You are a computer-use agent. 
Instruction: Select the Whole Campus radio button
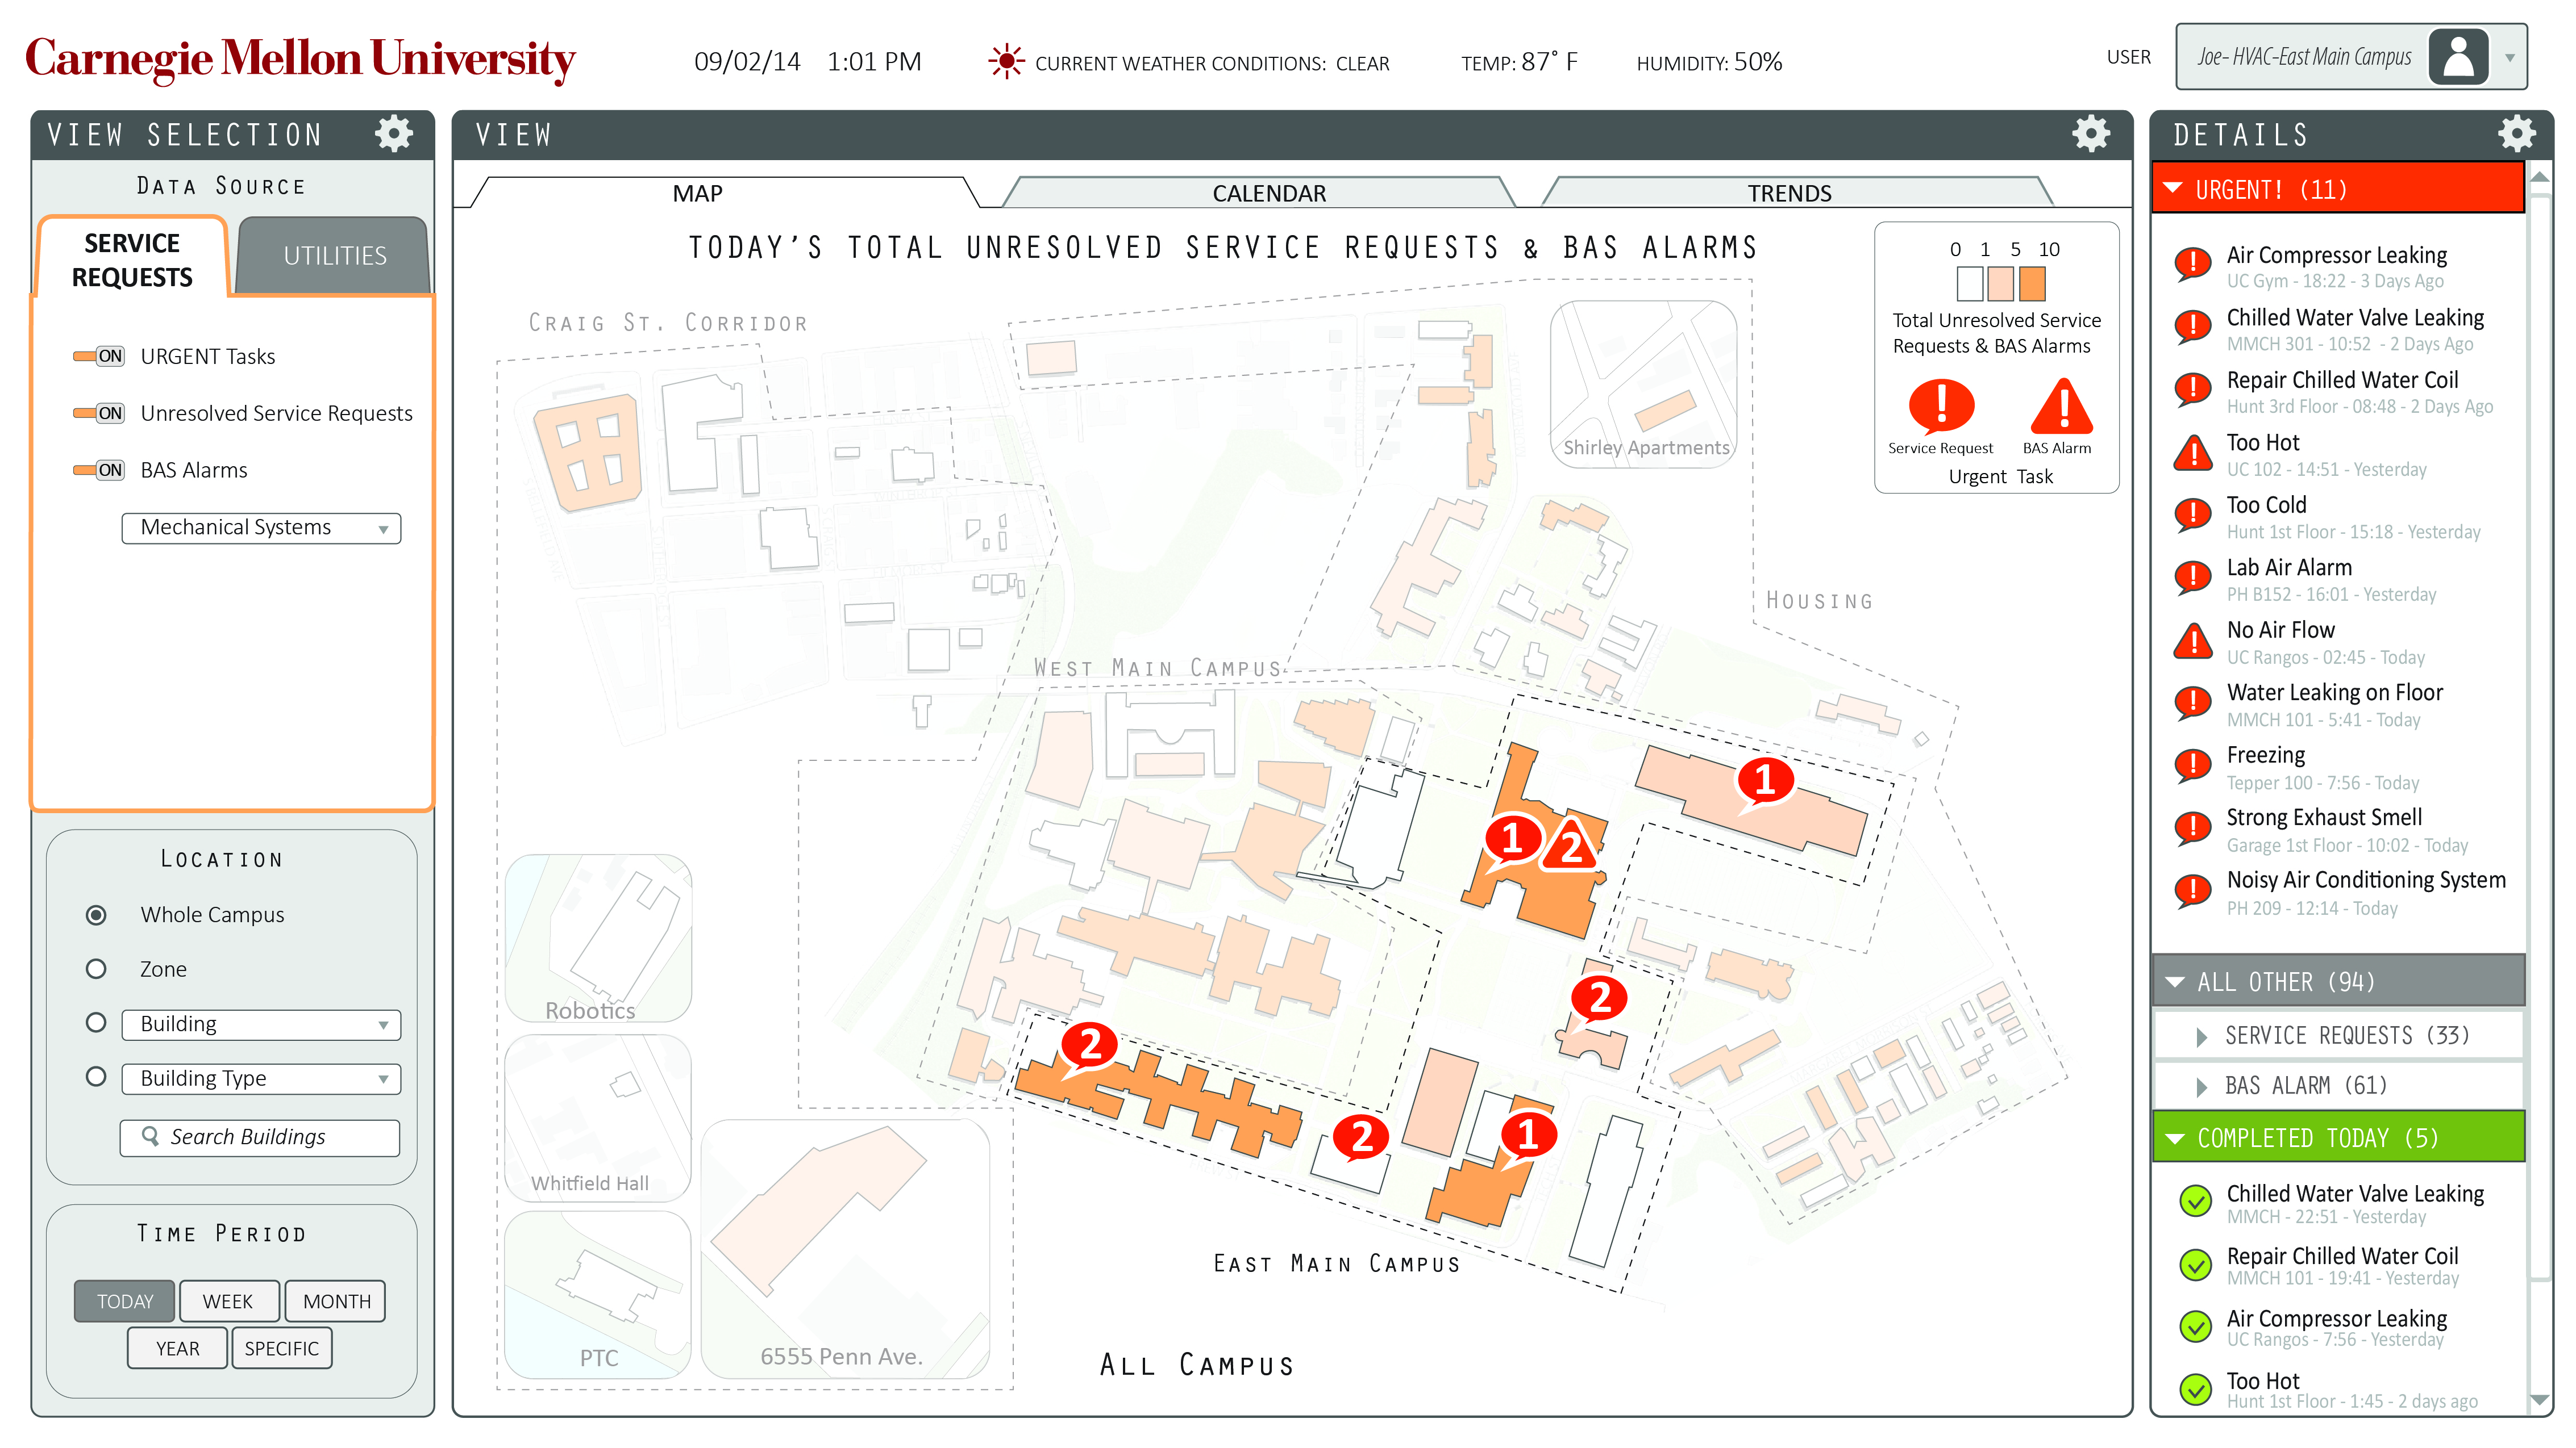pos(96,914)
